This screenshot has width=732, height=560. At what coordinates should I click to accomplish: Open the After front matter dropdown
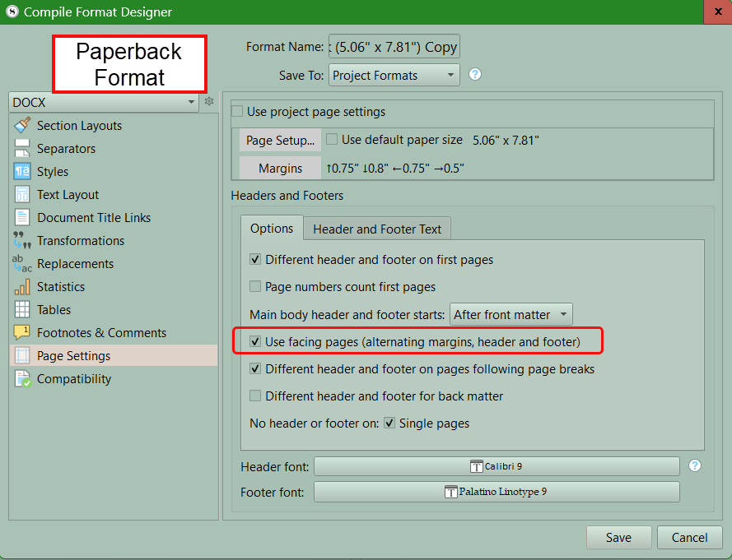[511, 315]
